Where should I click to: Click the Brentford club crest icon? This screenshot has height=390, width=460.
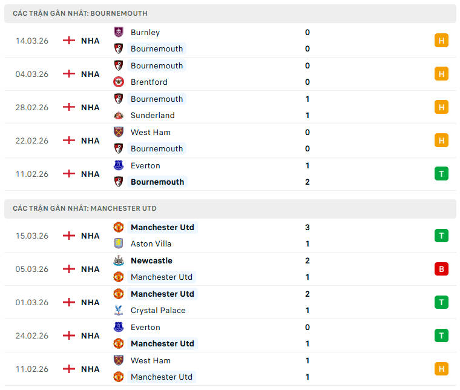pyautogui.click(x=119, y=82)
